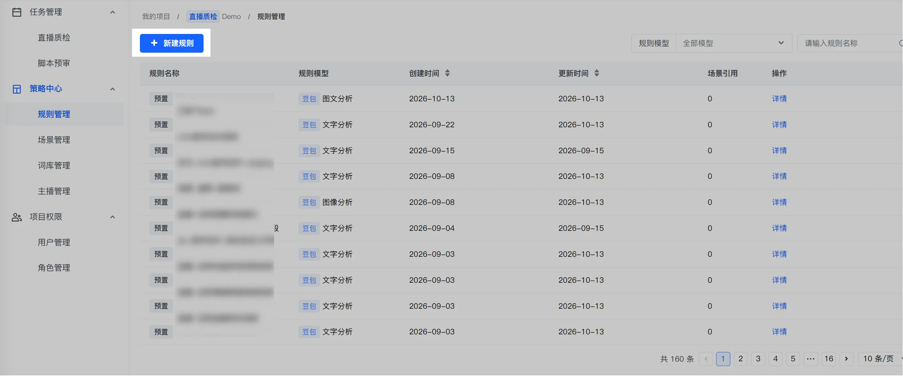The height and width of the screenshot is (376, 903).
Task: Jump to page 16 in pagination
Action: click(829, 359)
